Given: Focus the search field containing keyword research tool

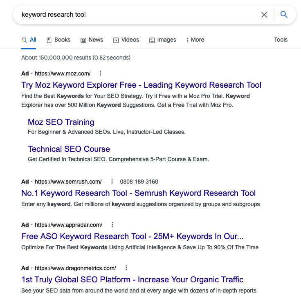Looking at the screenshot, I should click(x=137, y=15).
